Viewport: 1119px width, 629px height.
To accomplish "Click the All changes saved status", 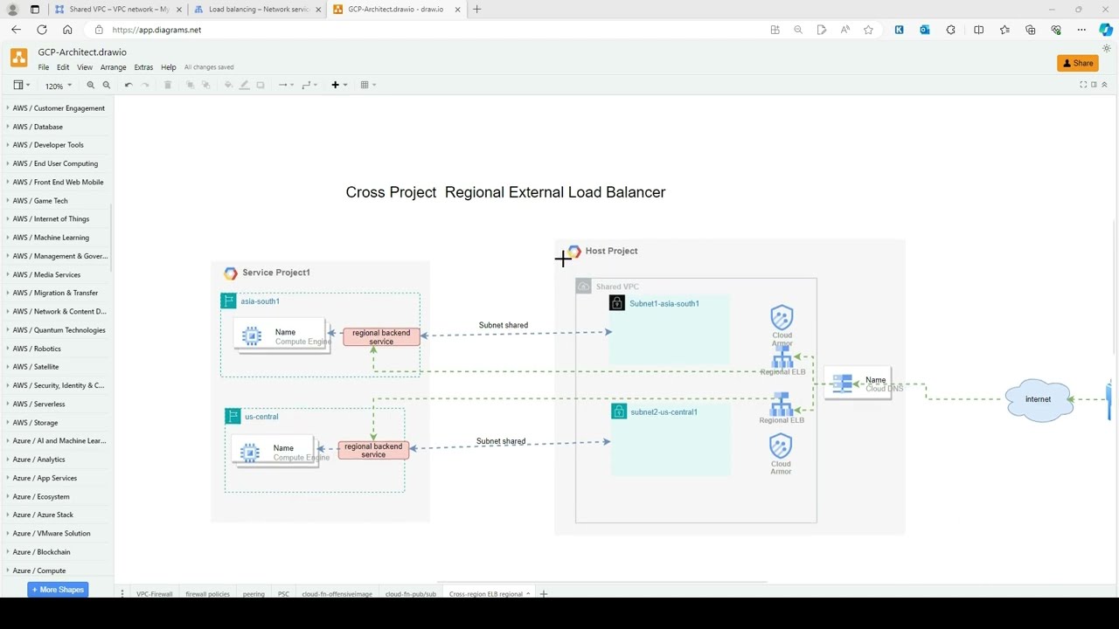I will click(x=209, y=67).
